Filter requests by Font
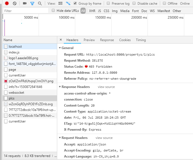The height and width of the screenshot is (160, 193). click(136, 11)
